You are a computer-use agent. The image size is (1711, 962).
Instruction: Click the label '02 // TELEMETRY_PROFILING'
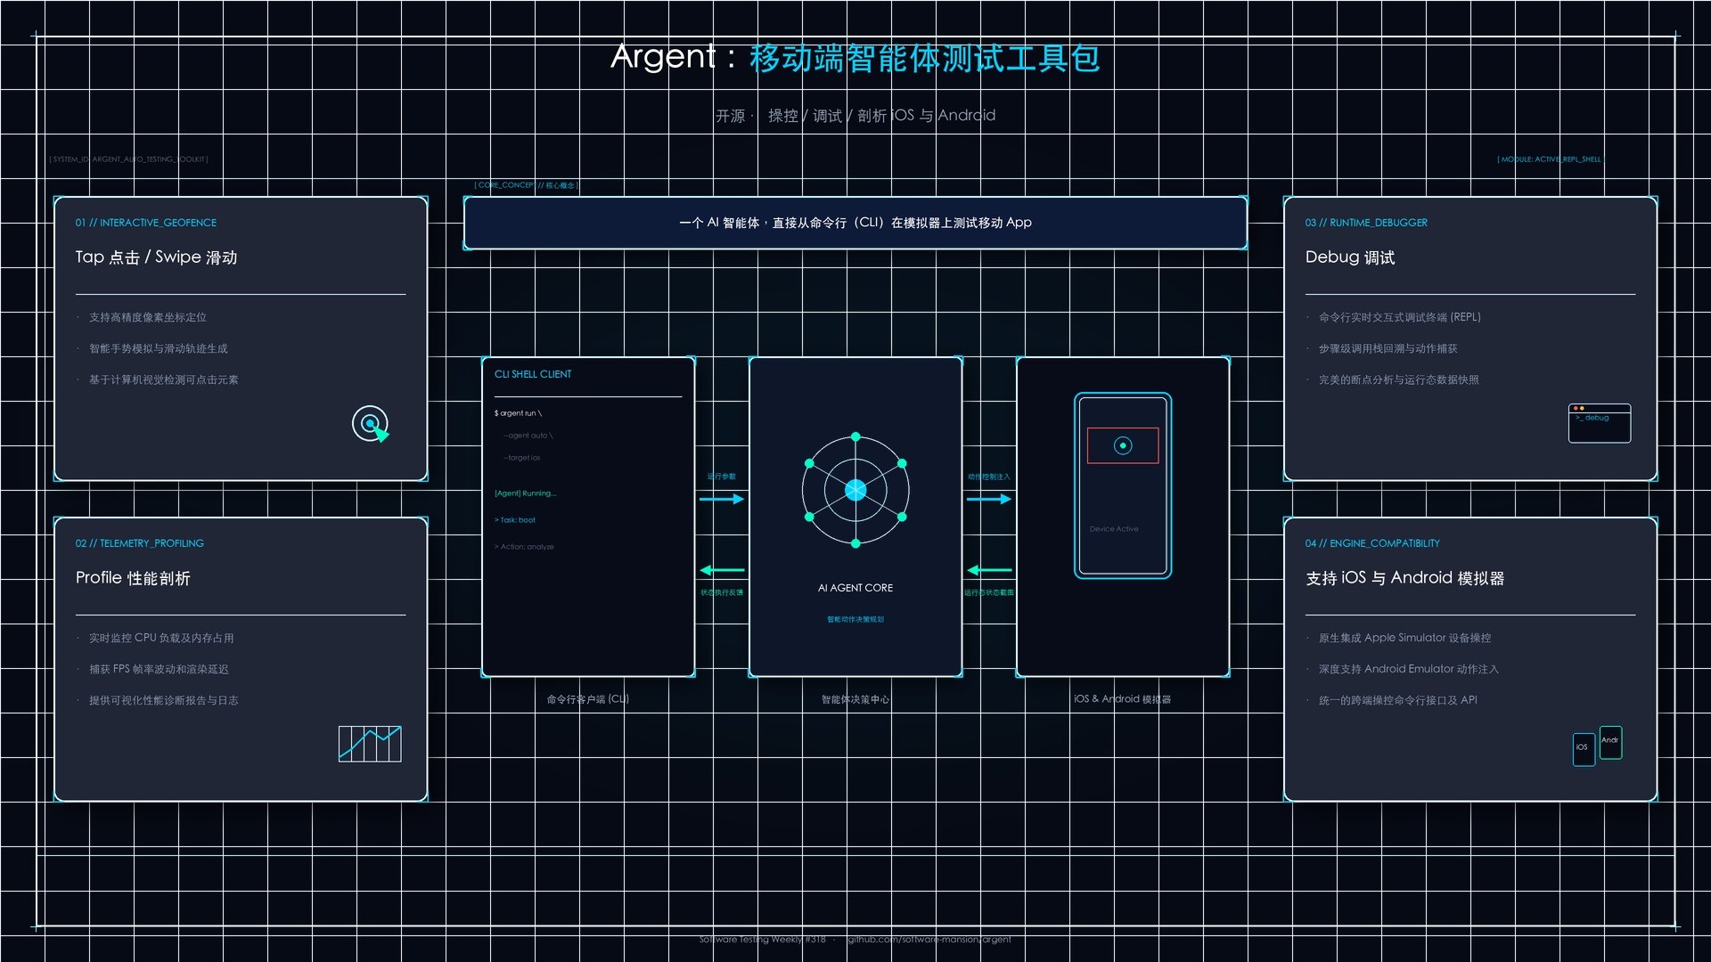pos(140,543)
